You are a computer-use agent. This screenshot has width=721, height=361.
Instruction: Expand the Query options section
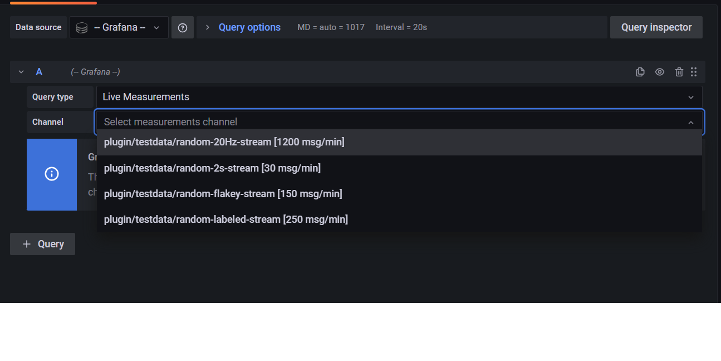point(208,27)
